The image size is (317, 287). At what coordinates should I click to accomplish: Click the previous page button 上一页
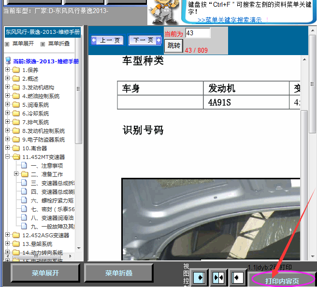pos(107,40)
